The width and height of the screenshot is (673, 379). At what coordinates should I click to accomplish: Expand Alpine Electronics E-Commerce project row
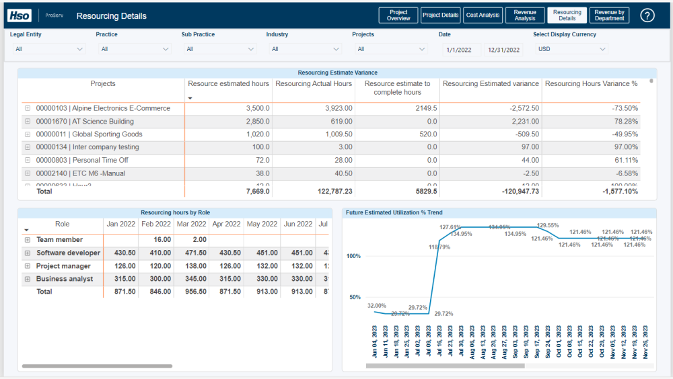tap(28, 108)
